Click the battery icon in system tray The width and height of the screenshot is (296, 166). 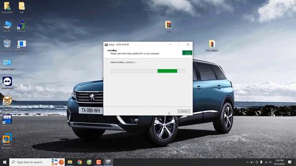(x=252, y=162)
